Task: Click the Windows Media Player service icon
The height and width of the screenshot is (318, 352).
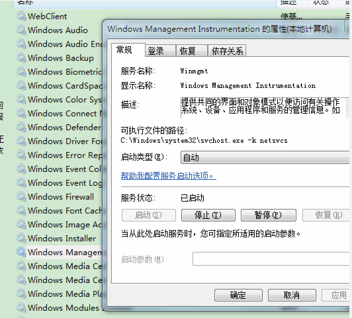Action: [x=21, y=294]
